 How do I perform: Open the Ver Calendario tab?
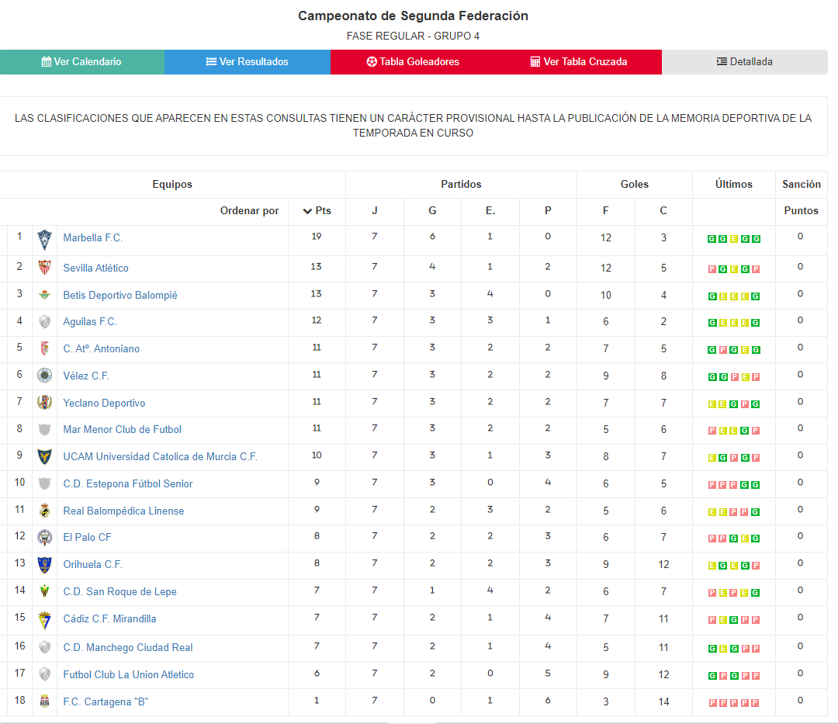[x=82, y=62]
